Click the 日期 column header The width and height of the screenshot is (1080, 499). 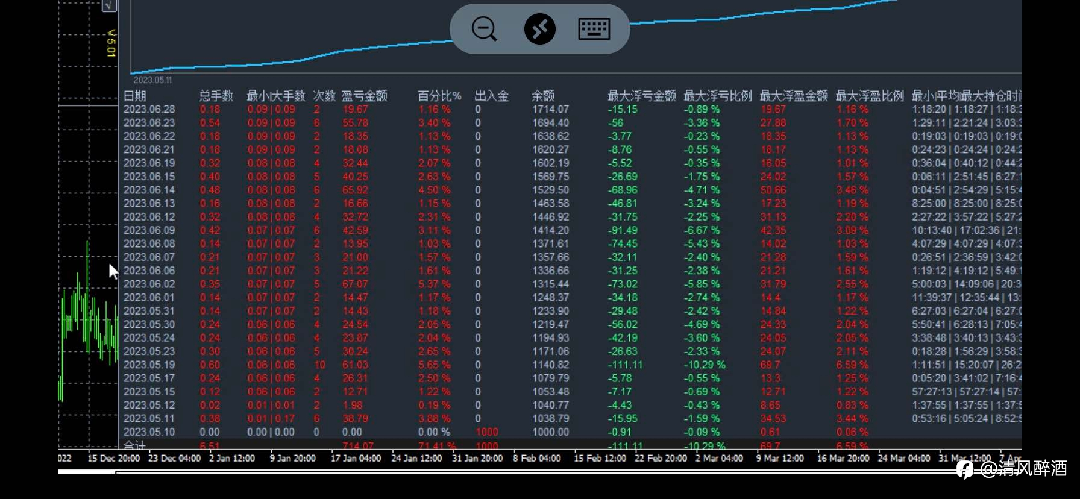click(x=135, y=96)
